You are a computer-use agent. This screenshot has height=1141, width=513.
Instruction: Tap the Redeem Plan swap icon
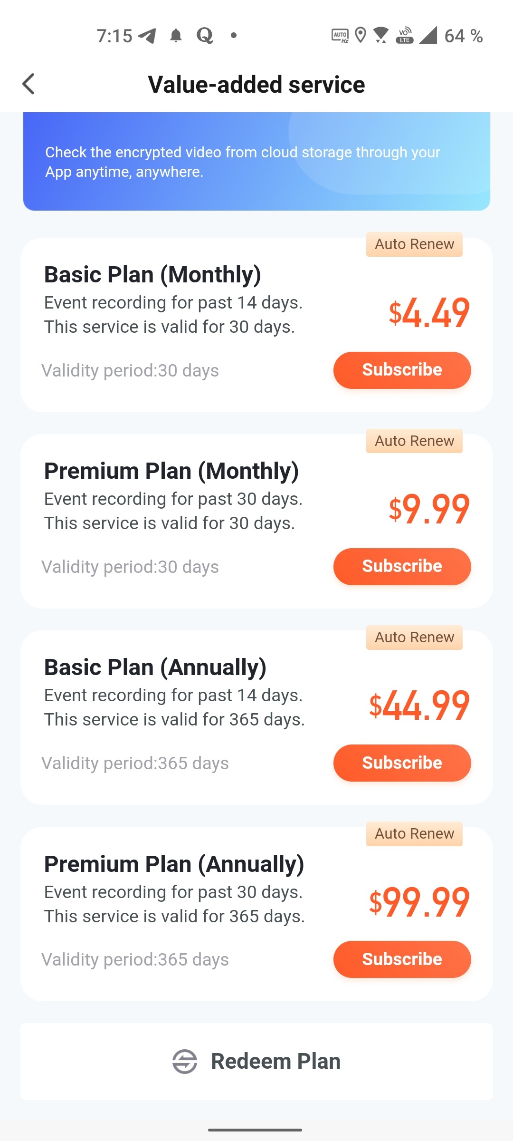coord(184,1061)
